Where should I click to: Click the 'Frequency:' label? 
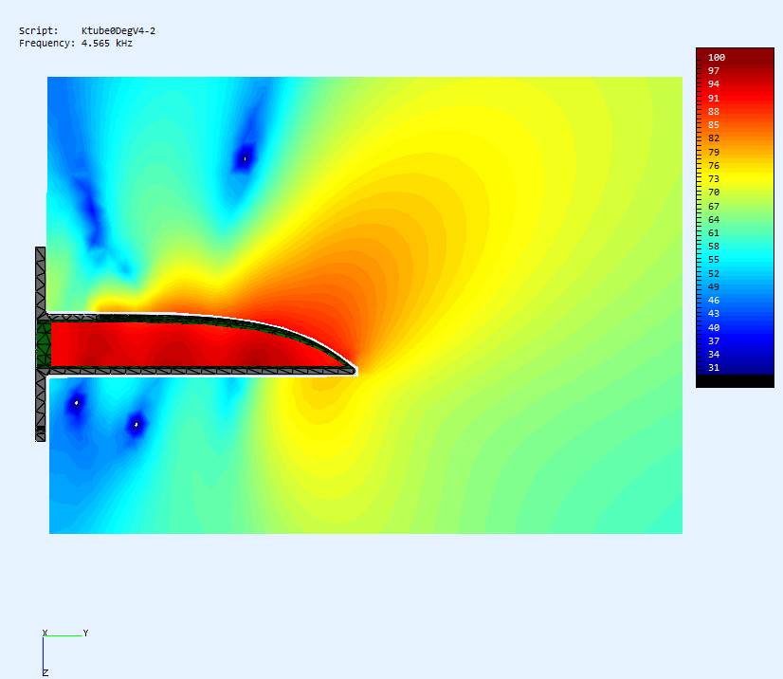click(47, 44)
